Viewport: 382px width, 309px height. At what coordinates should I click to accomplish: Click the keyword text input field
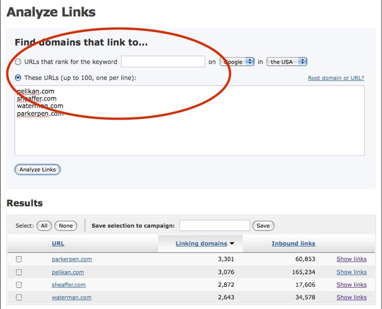(163, 61)
